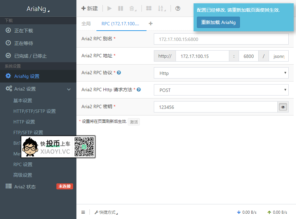Open 正在等待 waiting list
Image resolution: width=296 pixels, height=219 pixels.
point(38,43)
